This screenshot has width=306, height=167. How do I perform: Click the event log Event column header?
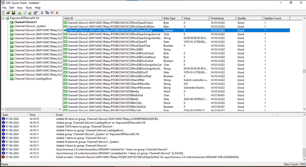point(166,115)
